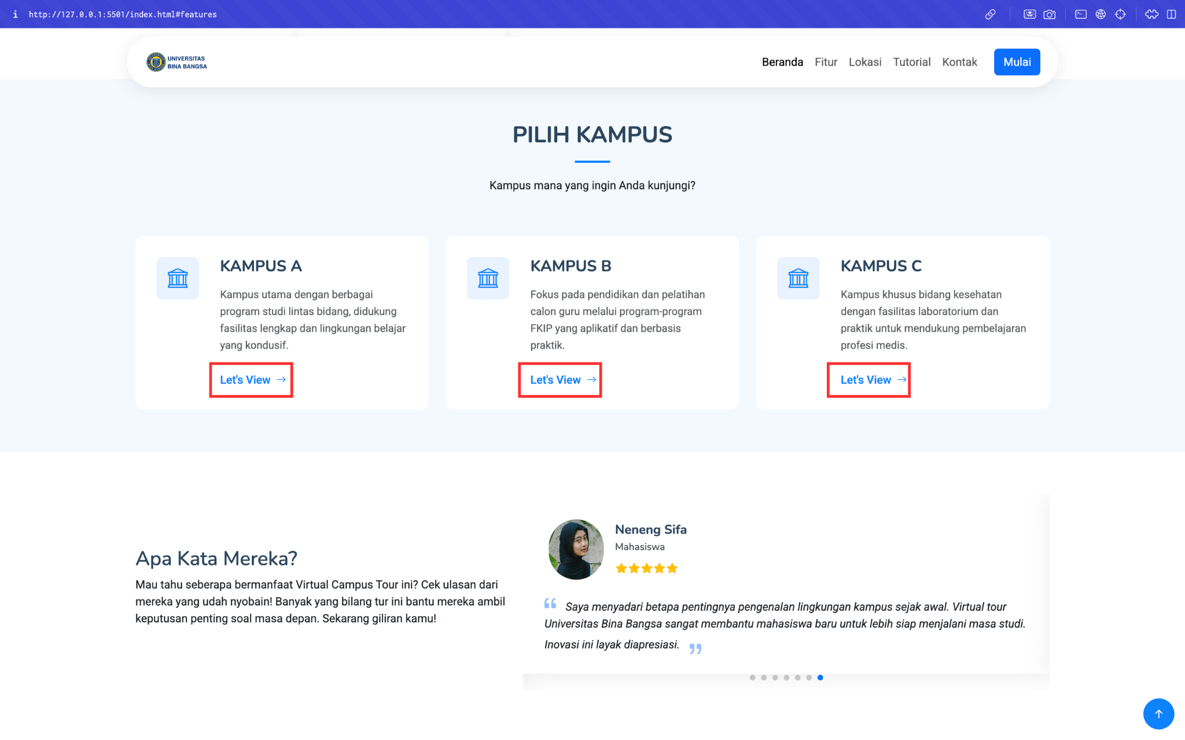
Task: Open the Fitur navigation item
Action: click(826, 62)
